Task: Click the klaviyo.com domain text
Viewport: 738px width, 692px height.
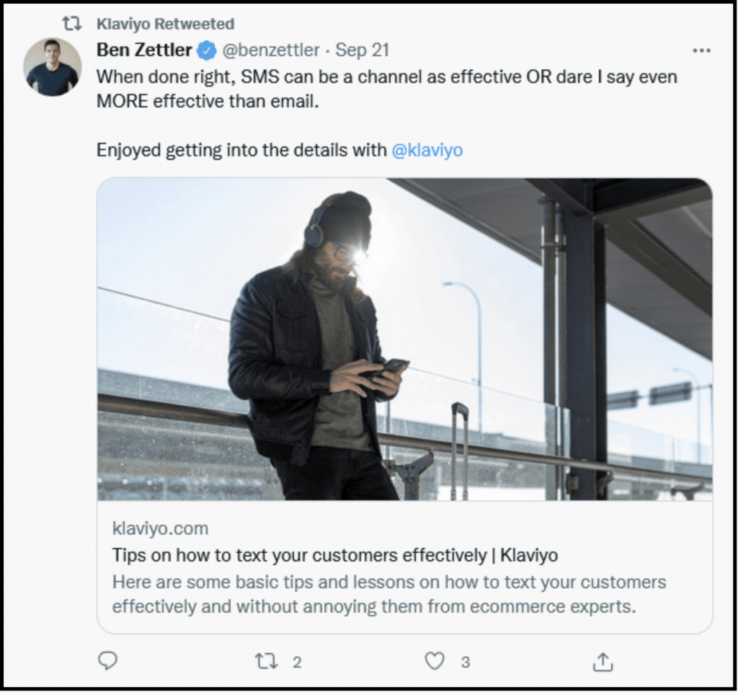Action: point(160,528)
